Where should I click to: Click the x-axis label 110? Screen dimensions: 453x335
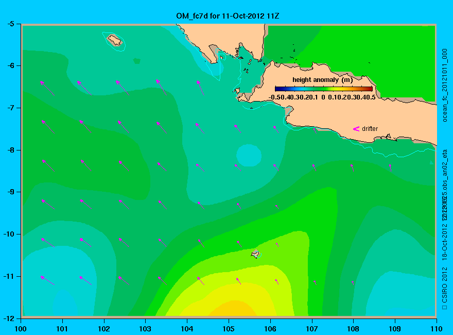pyautogui.click(x=437, y=329)
